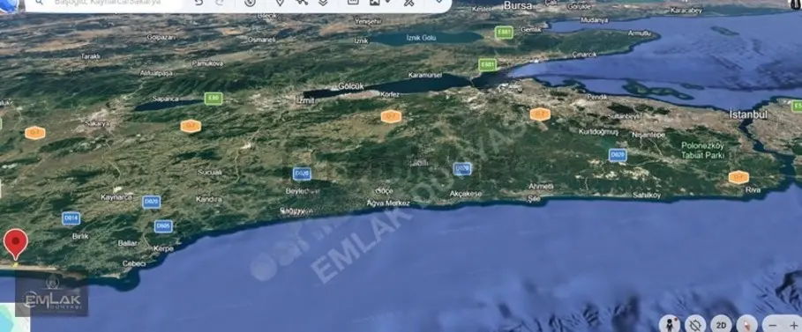Screen dimensions: 802x332
Task: Select the Osmaneli place label
Action: [x=261, y=40]
